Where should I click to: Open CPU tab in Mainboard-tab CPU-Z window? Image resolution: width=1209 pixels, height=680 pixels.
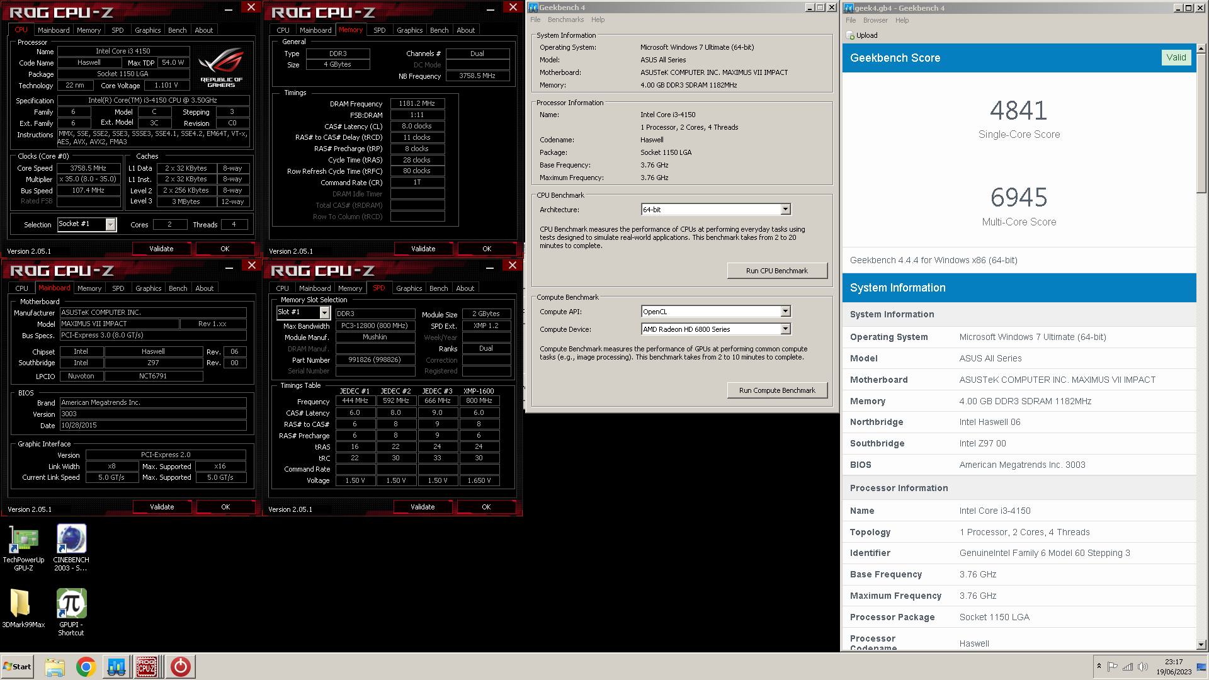tap(22, 288)
